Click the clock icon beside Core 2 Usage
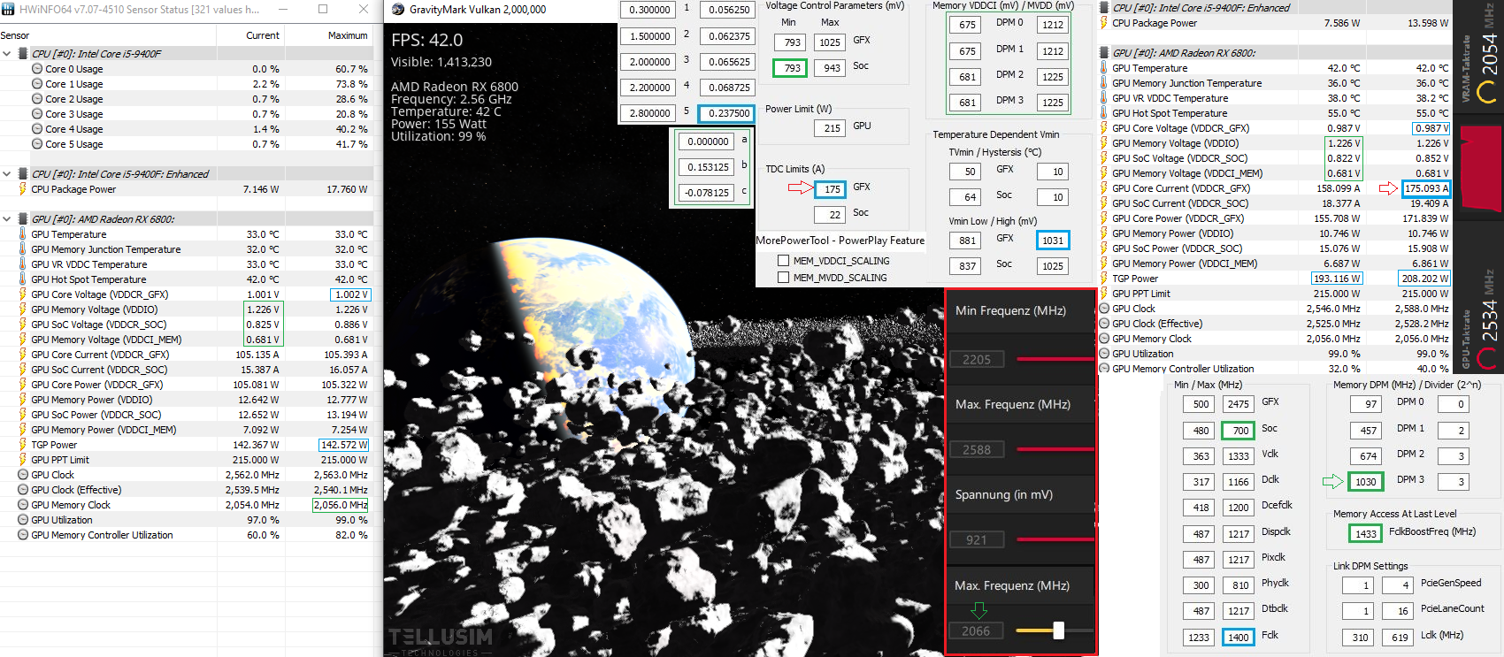Image resolution: width=1504 pixels, height=657 pixels. pyautogui.click(x=37, y=99)
